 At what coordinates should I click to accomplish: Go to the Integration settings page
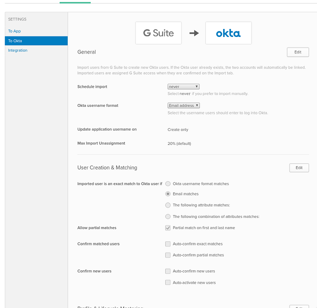(17, 50)
